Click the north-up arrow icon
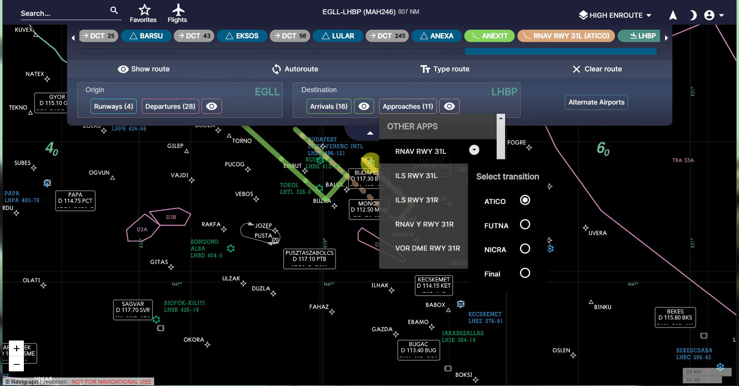 [673, 15]
